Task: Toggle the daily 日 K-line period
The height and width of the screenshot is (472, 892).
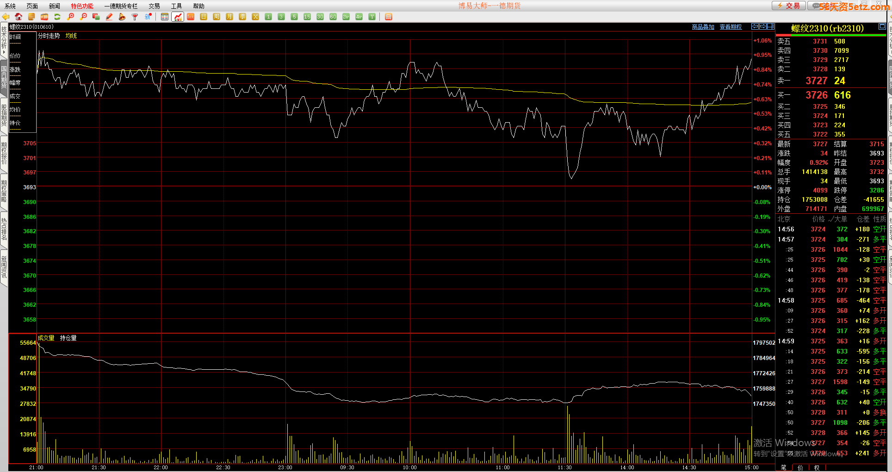Action: click(204, 17)
